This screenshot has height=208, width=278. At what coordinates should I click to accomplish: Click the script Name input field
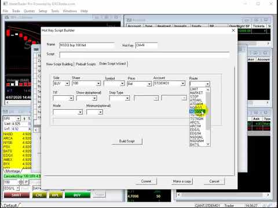click(x=87, y=45)
